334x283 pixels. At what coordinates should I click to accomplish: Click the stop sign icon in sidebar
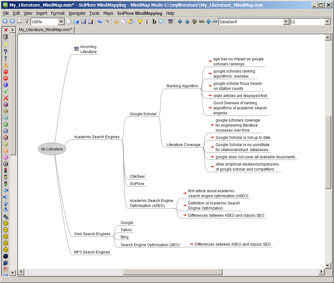point(5,72)
